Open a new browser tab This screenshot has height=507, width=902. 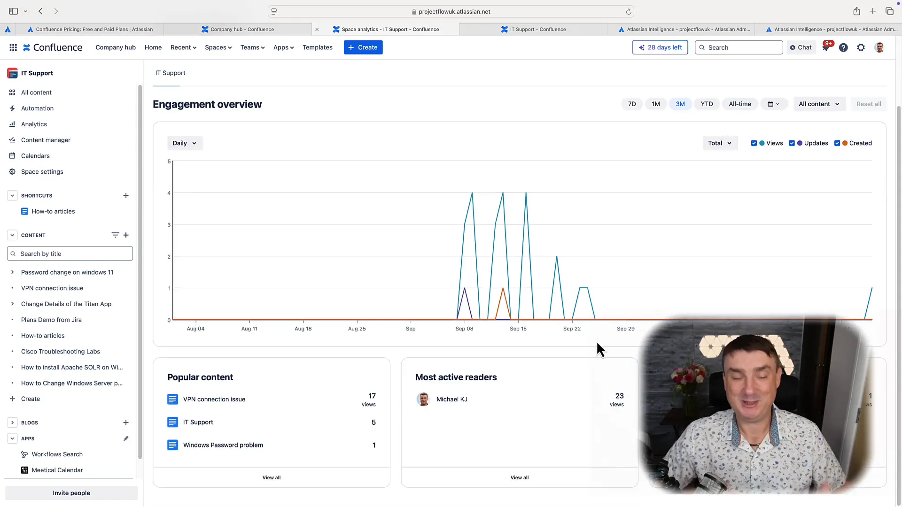873,11
